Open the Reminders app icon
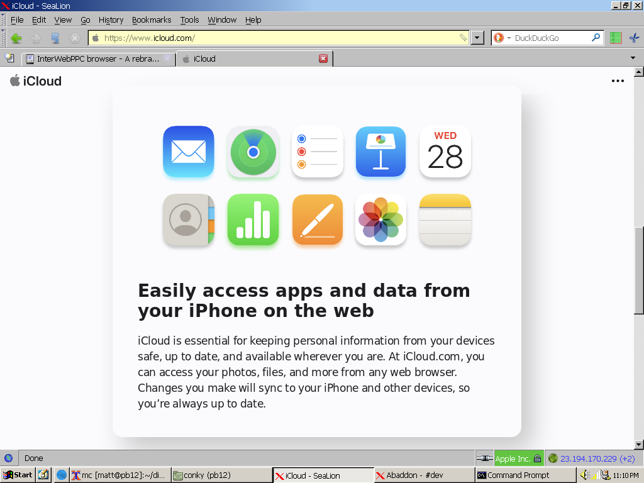This screenshot has height=483, width=644. (318, 152)
